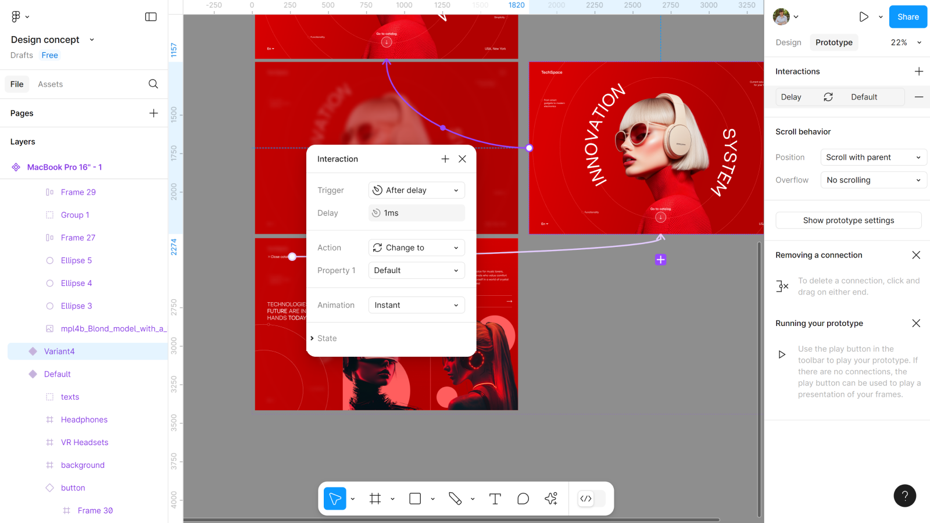Open the Trigger dropdown showing After delay
The height and width of the screenshot is (523, 930).
tap(416, 190)
